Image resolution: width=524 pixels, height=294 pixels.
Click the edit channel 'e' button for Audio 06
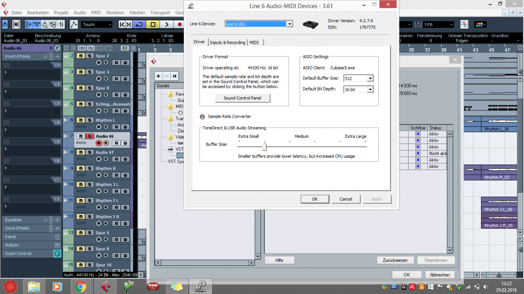tap(57, 48)
